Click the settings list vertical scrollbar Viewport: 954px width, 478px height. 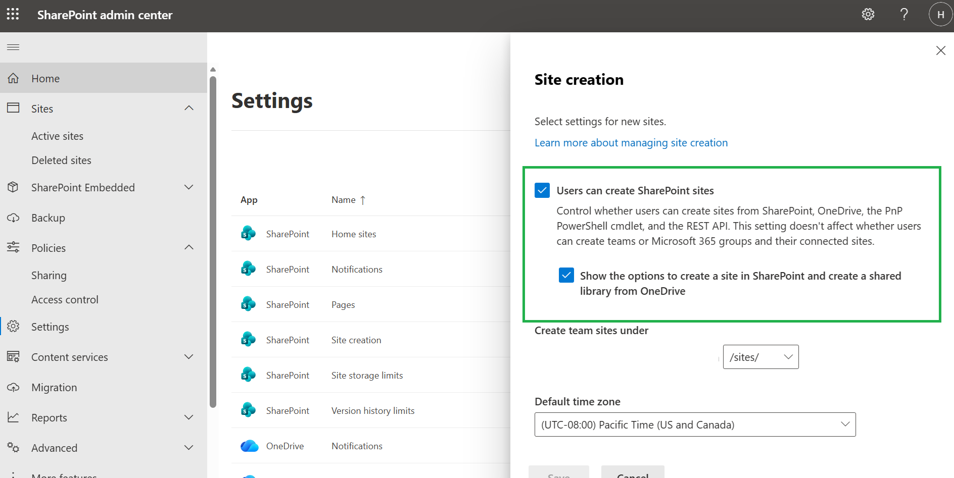(213, 241)
